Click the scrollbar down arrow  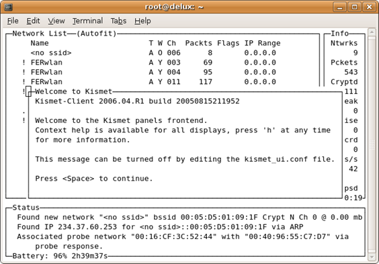(372, 257)
